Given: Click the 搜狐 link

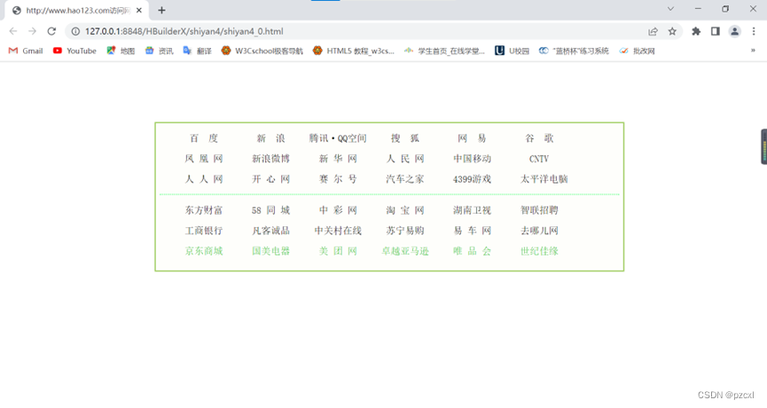Looking at the screenshot, I should coord(405,138).
